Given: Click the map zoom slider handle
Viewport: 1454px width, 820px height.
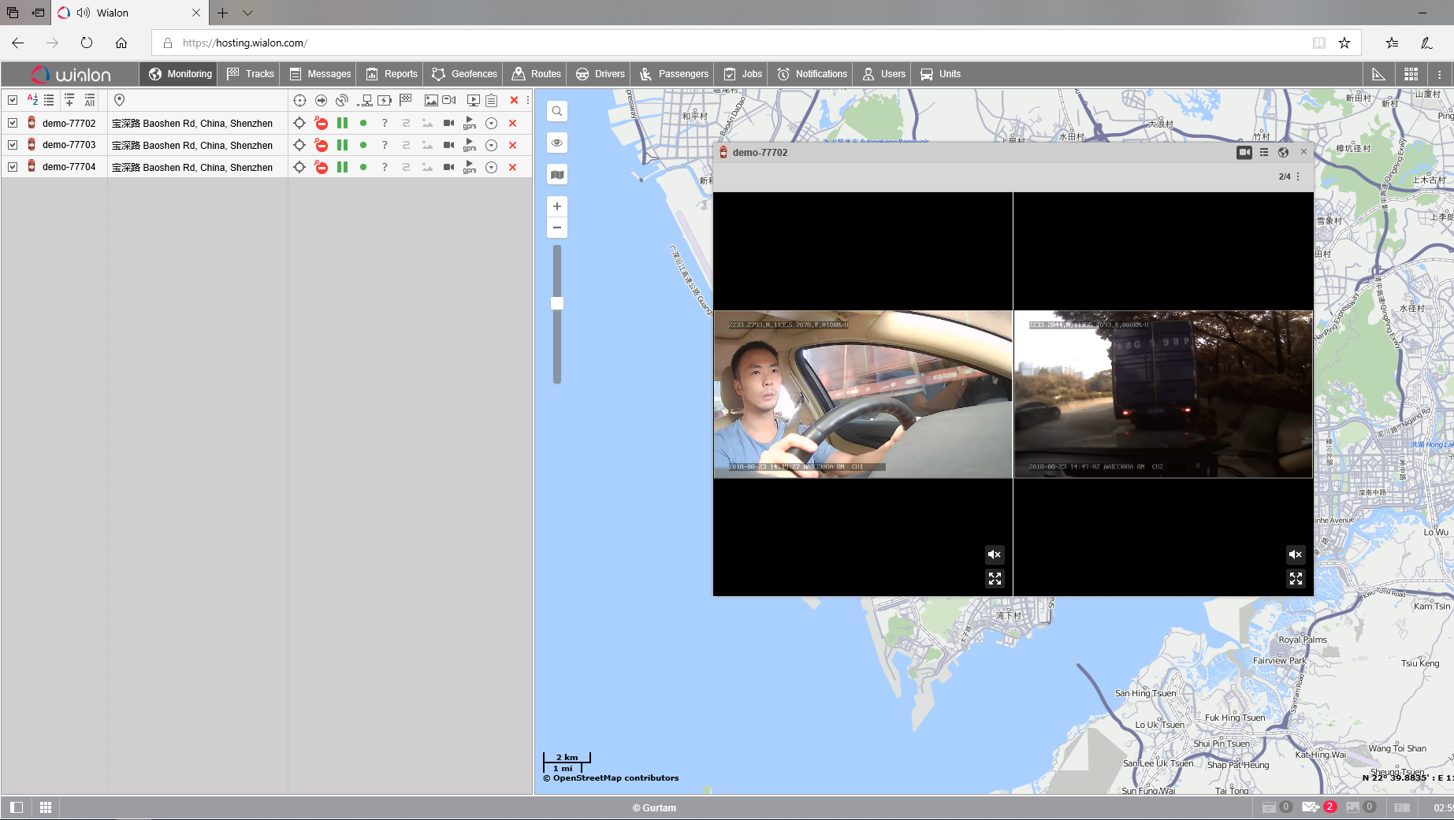Looking at the screenshot, I should (x=557, y=303).
